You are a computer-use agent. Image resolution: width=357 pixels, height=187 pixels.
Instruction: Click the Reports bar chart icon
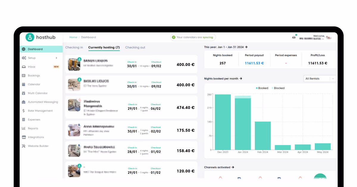tap(24, 129)
